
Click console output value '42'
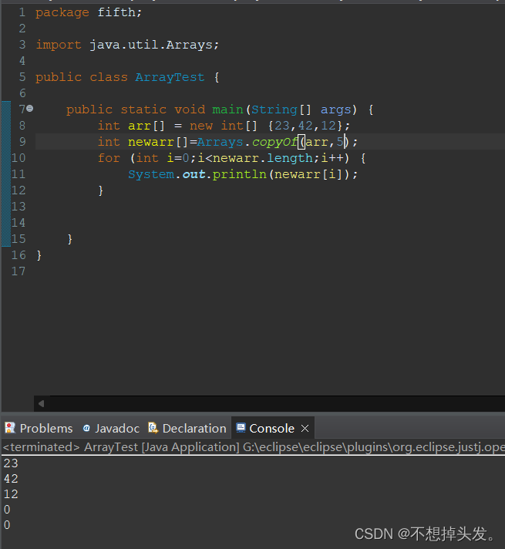[11, 479]
